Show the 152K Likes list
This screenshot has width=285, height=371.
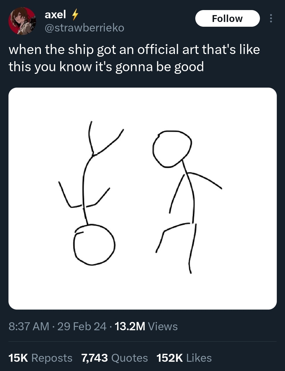184,358
